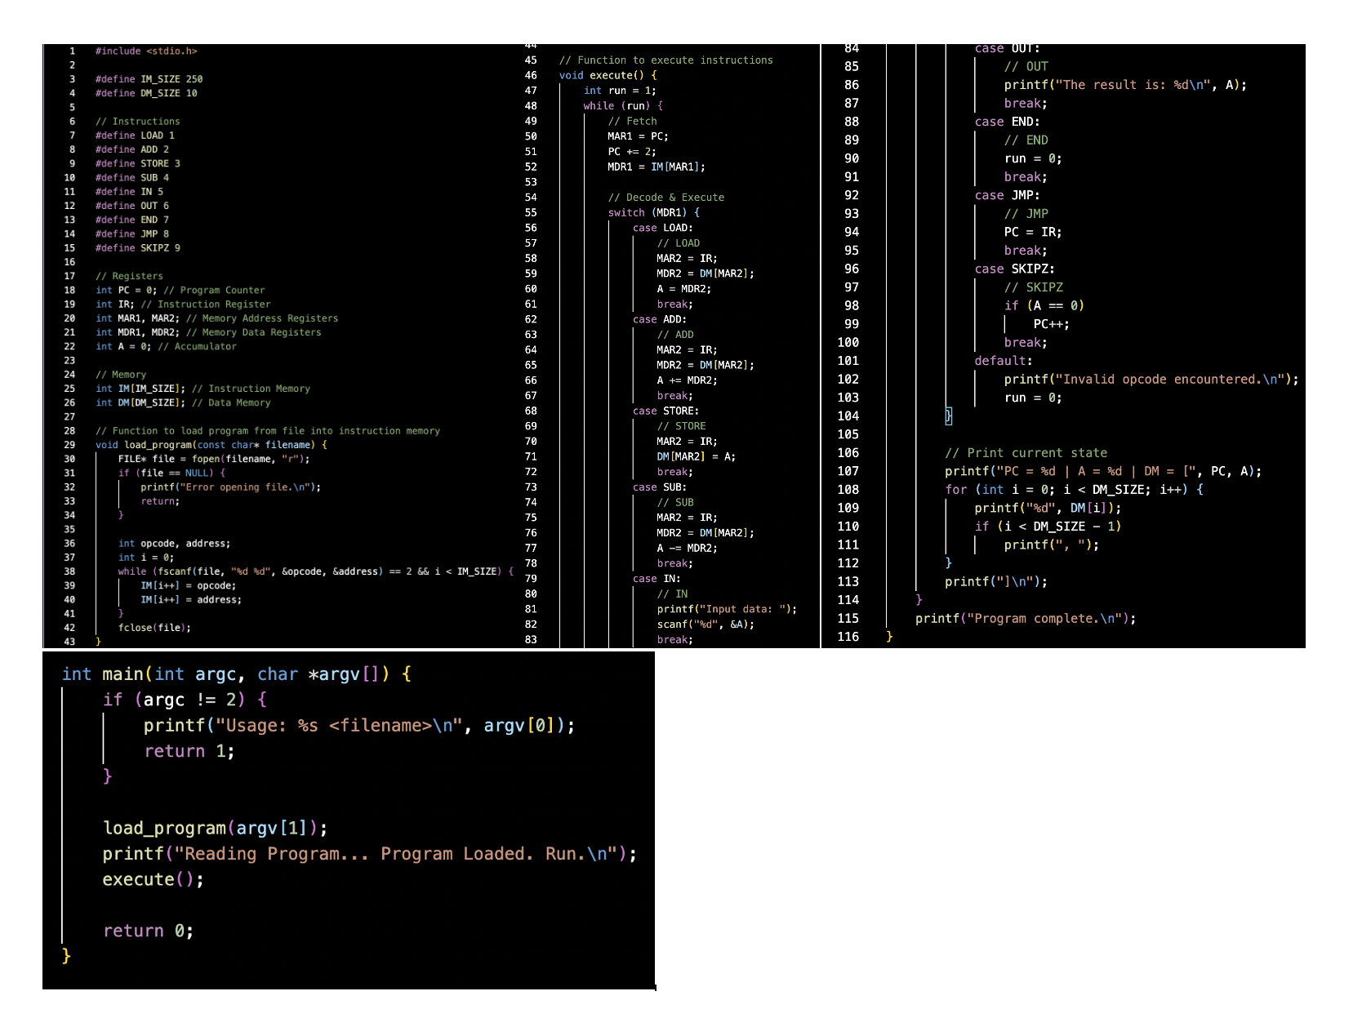Image resolution: width=1362 pixels, height=1009 pixels.
Task: Select the '#define SKIPZ 9' definition
Action: (x=137, y=248)
